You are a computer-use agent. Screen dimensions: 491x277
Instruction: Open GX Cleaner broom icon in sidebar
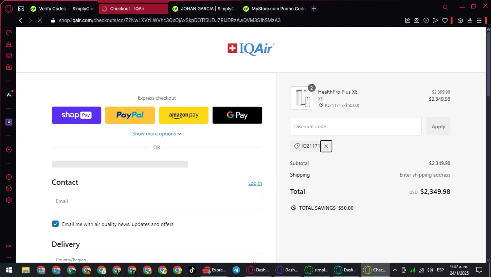[9, 44]
